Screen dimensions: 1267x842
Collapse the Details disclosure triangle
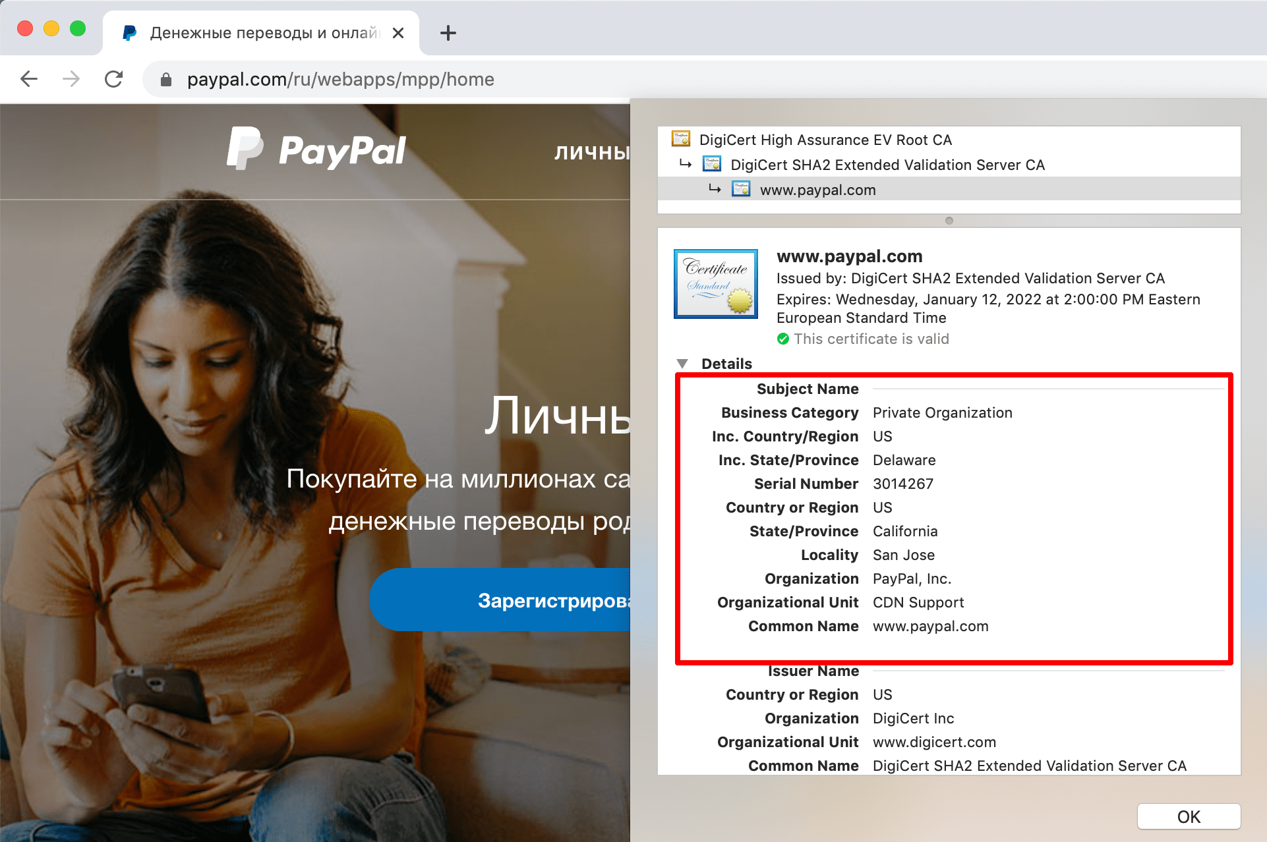[682, 364]
